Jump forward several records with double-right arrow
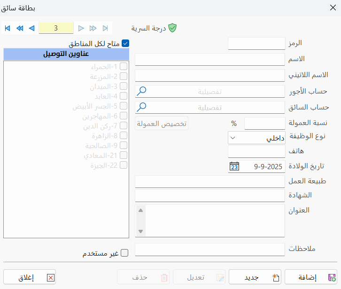This screenshot has height=289, width=341. 93,28
